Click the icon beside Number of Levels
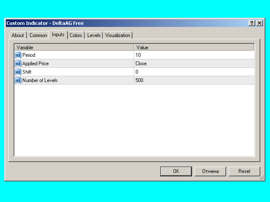 click(18, 80)
